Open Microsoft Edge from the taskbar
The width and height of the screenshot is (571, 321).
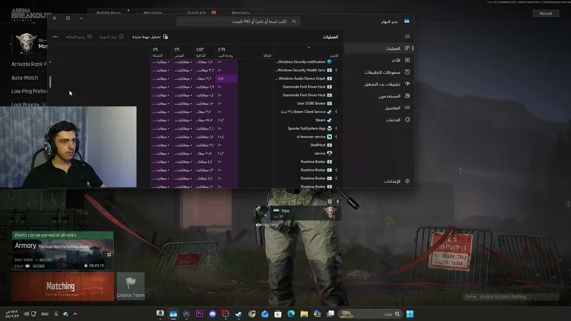tap(291, 314)
